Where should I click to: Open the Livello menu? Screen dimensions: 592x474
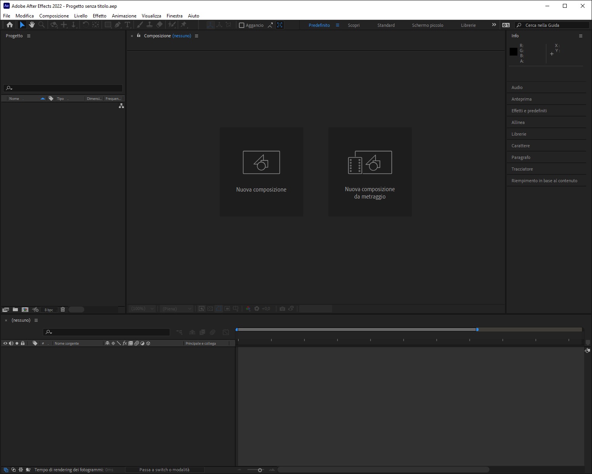[81, 16]
